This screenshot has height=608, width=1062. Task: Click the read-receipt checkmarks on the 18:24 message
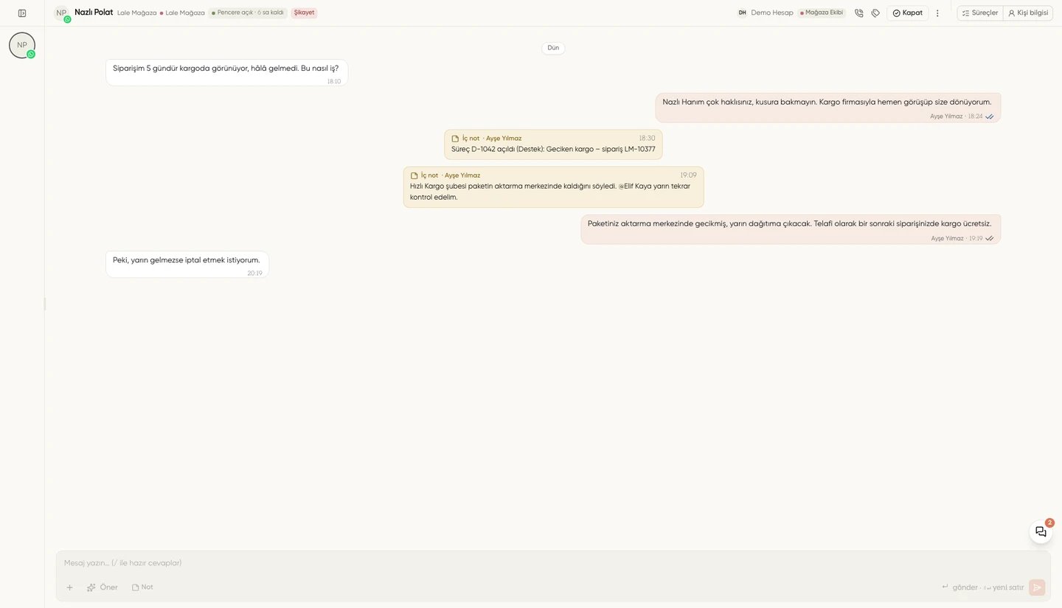pyautogui.click(x=990, y=116)
